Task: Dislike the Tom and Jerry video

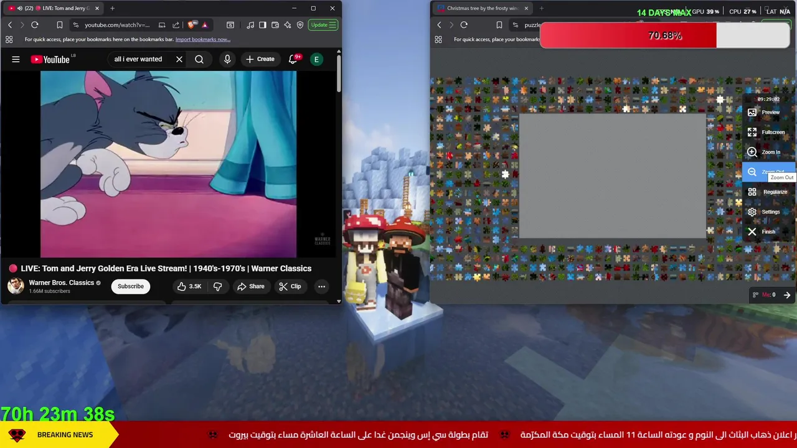Action: (x=218, y=286)
